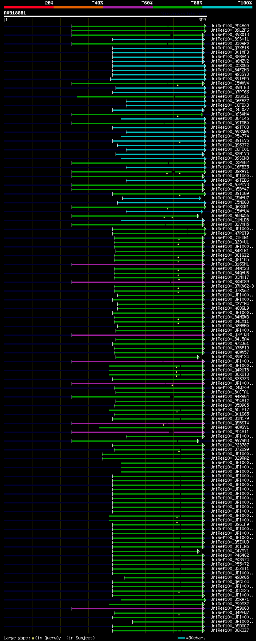Select hit label UniRef100_Q7KN62-3
Viewport: 256px width, 641px height.
[232, 286]
